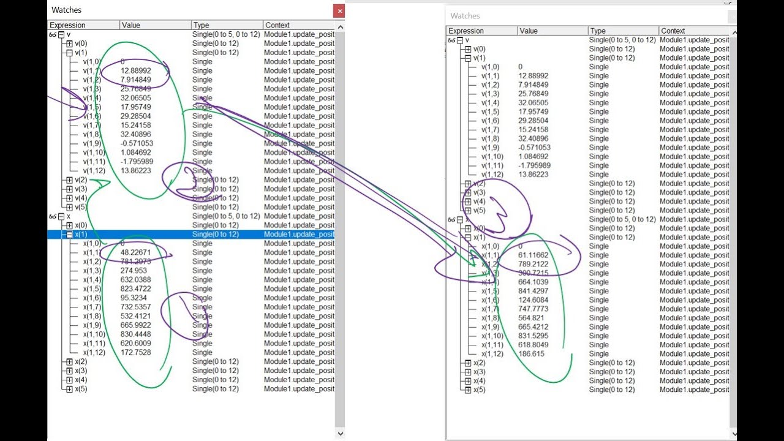784x441 pixels.
Task: Select value 618.8049 in right window
Action: coord(533,345)
